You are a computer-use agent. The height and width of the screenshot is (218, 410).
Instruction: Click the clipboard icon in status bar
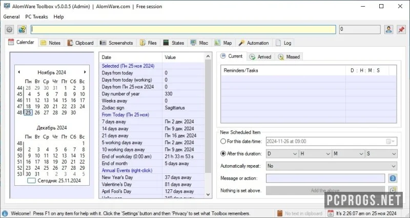[280, 213]
